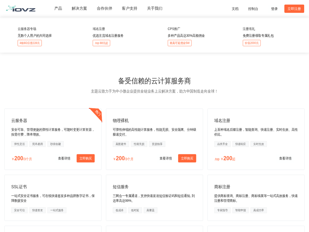Select the 快速响应 tag

click(241, 144)
